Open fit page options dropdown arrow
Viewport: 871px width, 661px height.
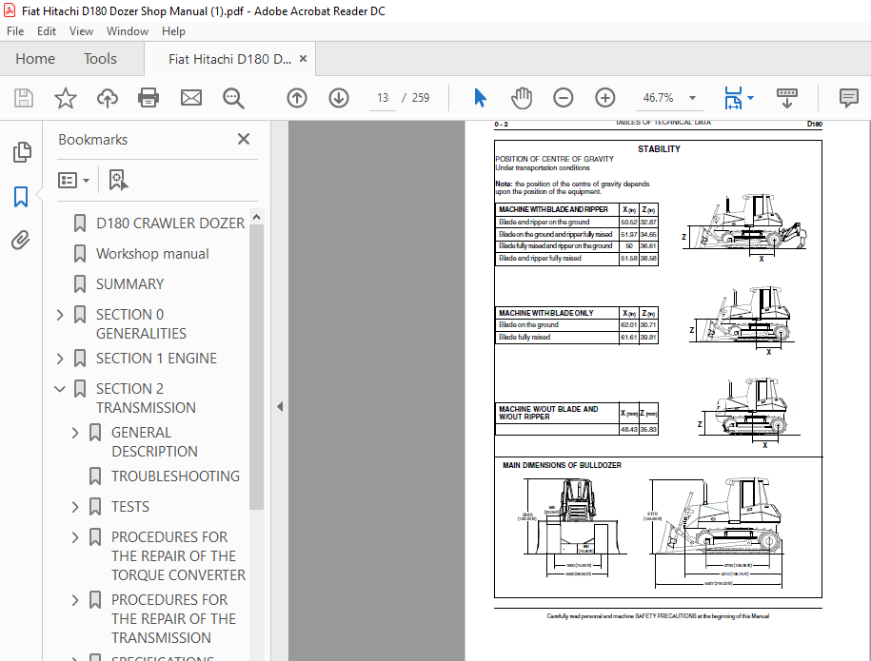(x=751, y=98)
